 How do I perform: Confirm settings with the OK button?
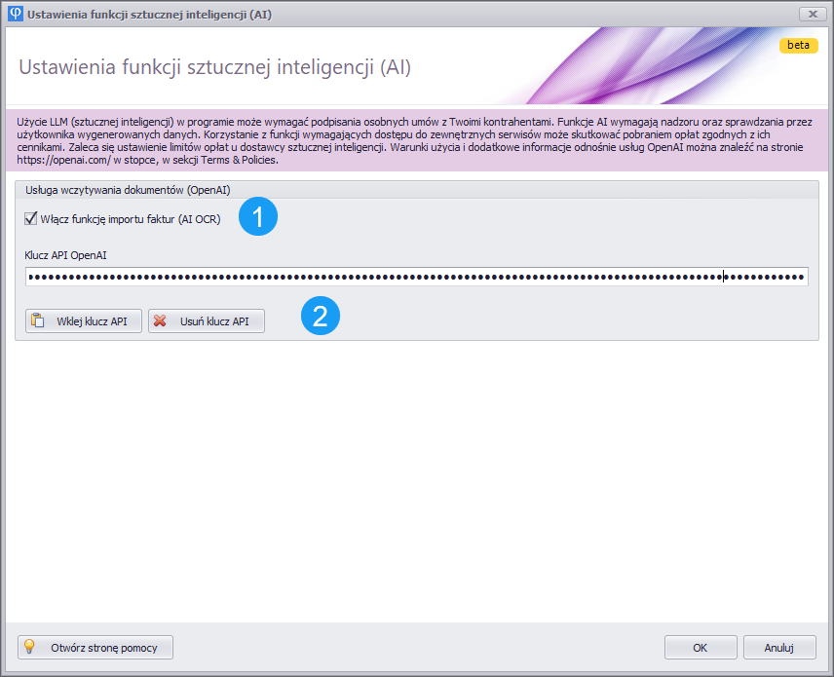(x=700, y=647)
